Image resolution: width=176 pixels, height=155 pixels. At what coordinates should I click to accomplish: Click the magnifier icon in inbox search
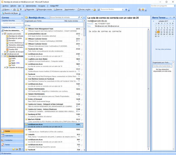[x=79, y=17]
